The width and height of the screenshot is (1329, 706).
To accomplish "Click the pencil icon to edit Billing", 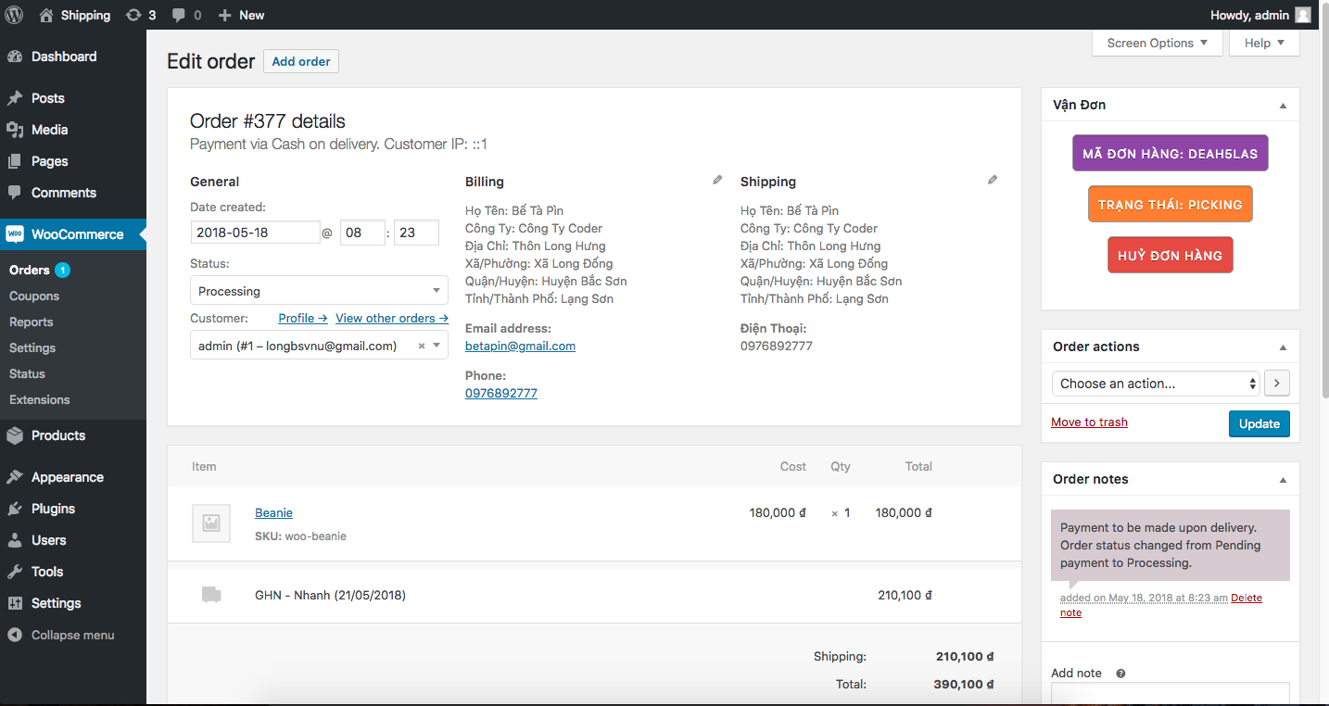I will pos(717,180).
